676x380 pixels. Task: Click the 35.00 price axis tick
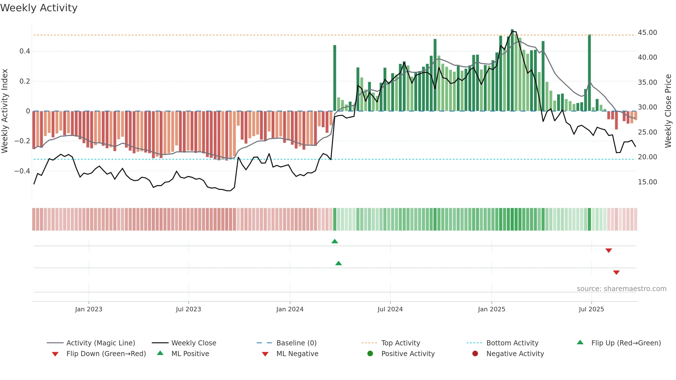point(648,82)
